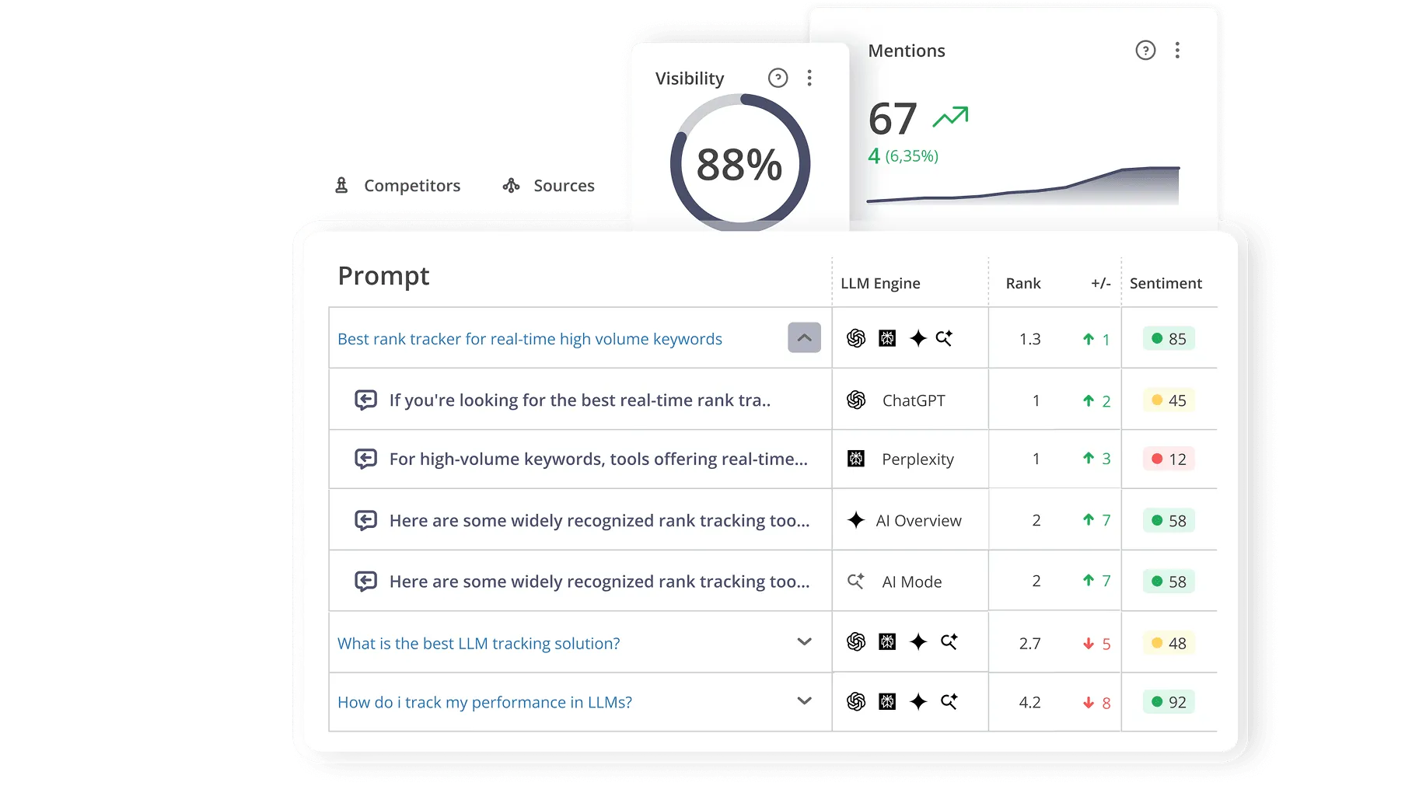Click the Mentions count 67

point(893,119)
